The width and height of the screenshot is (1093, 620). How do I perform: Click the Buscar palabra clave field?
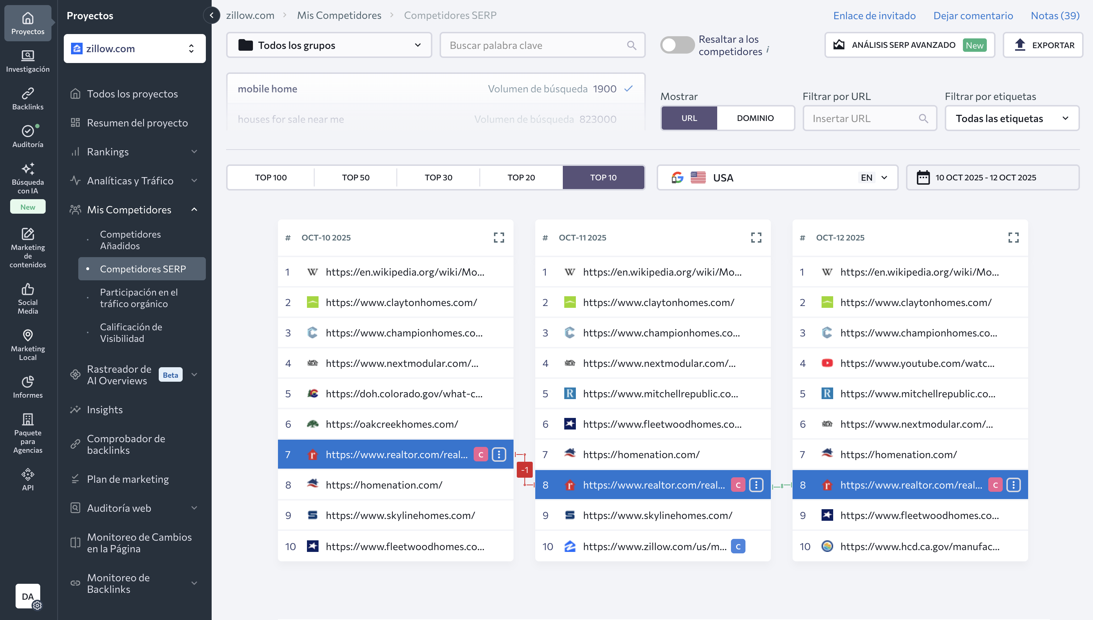pyautogui.click(x=537, y=45)
